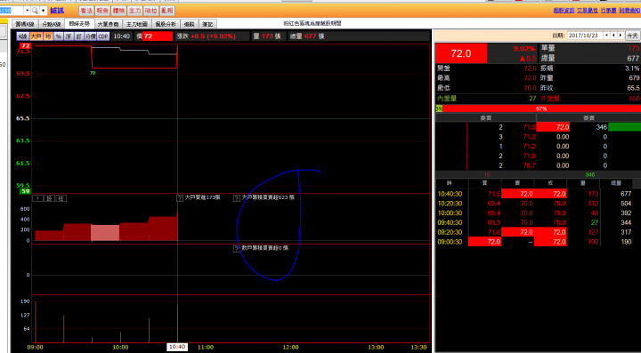641x353 pixels.
Task: Open the 個股分析 tab
Action: tap(166, 24)
